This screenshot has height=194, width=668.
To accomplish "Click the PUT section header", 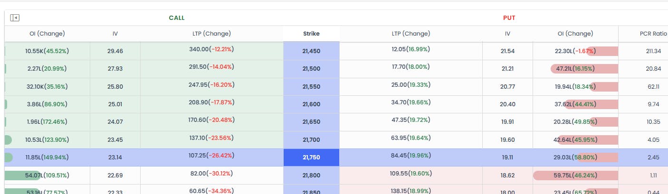I will pyautogui.click(x=509, y=18).
